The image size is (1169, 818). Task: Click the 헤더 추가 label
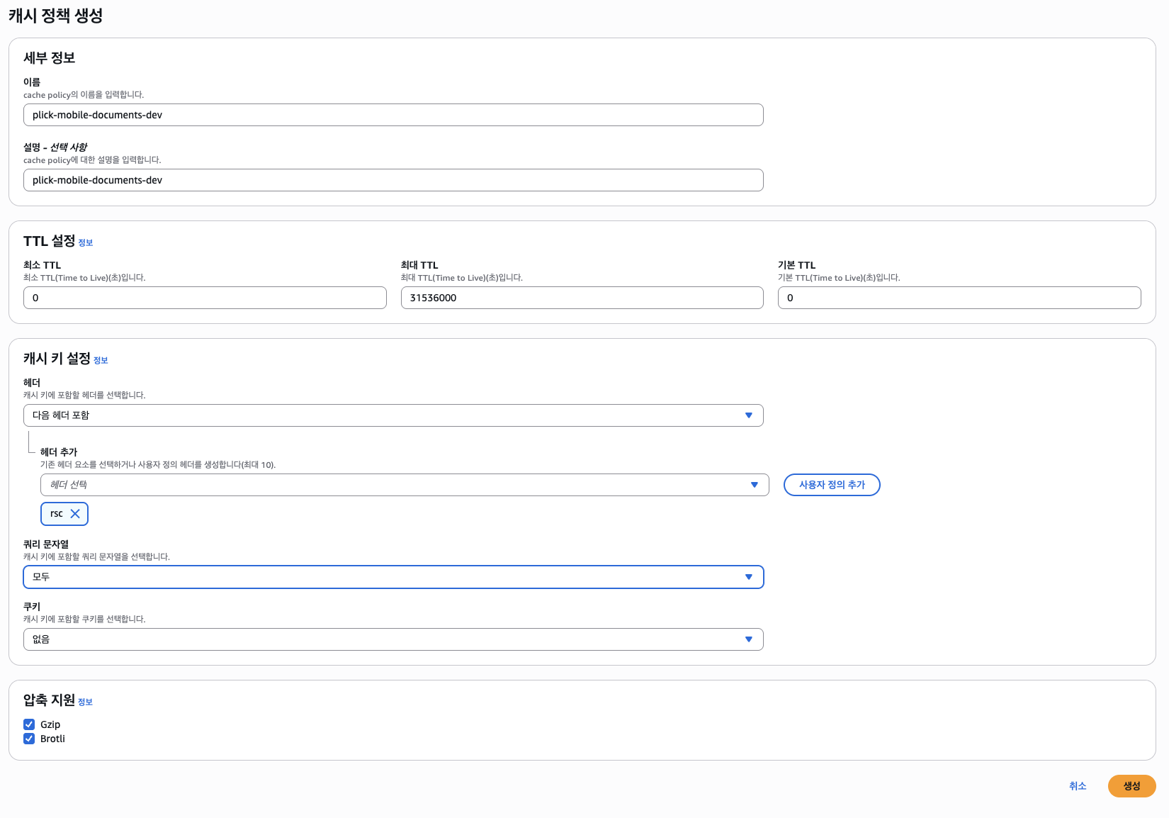coord(59,452)
